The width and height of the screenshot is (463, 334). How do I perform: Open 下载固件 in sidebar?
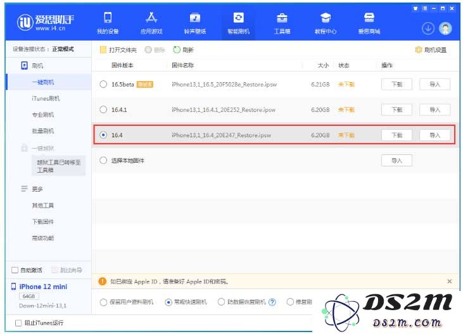[43, 221]
